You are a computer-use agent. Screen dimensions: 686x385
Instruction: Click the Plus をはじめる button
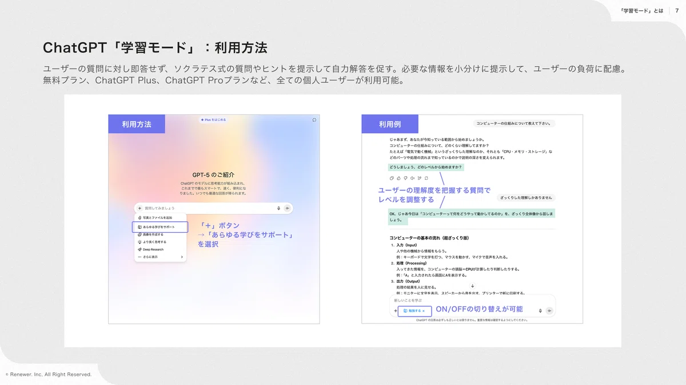coord(214,120)
